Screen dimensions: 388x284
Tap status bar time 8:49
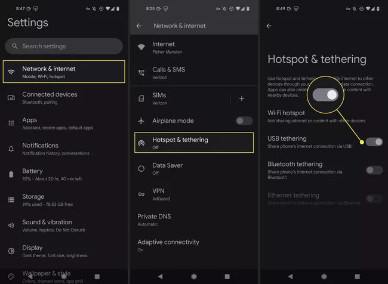pos(281,9)
